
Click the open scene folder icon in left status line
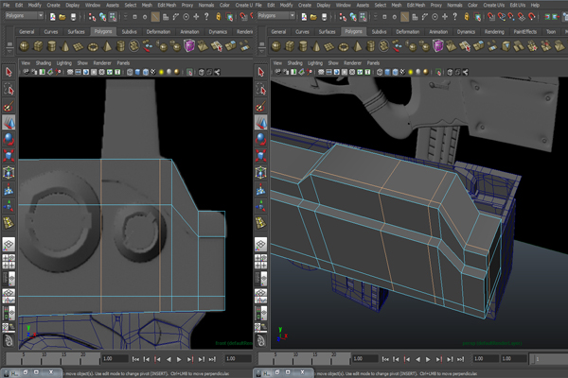[62, 17]
